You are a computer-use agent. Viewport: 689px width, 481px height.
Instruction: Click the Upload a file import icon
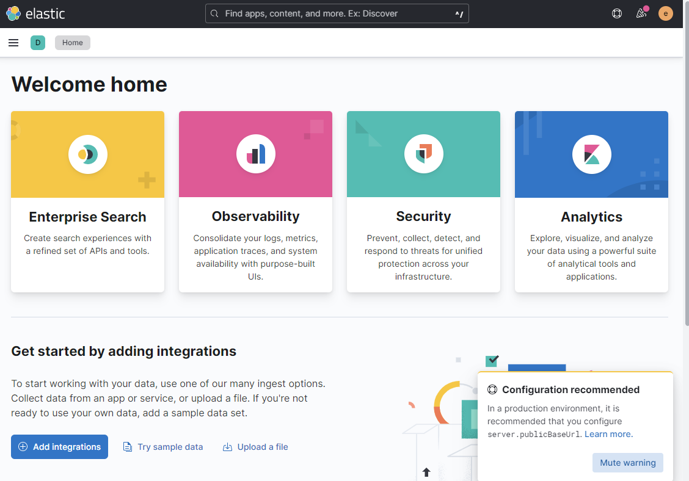coord(227,447)
